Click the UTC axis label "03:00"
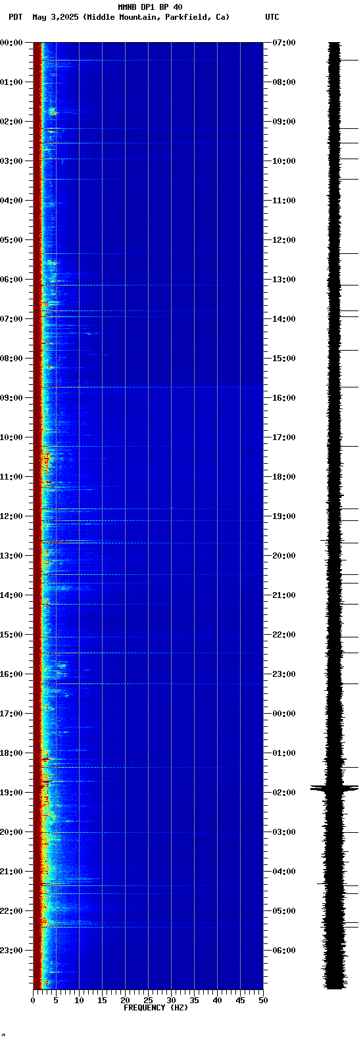Viewport: 363px width, 1042px height. (x=283, y=832)
